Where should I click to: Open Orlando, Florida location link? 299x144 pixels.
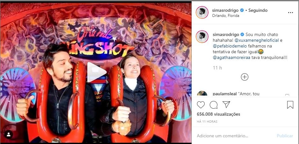coord(226,16)
